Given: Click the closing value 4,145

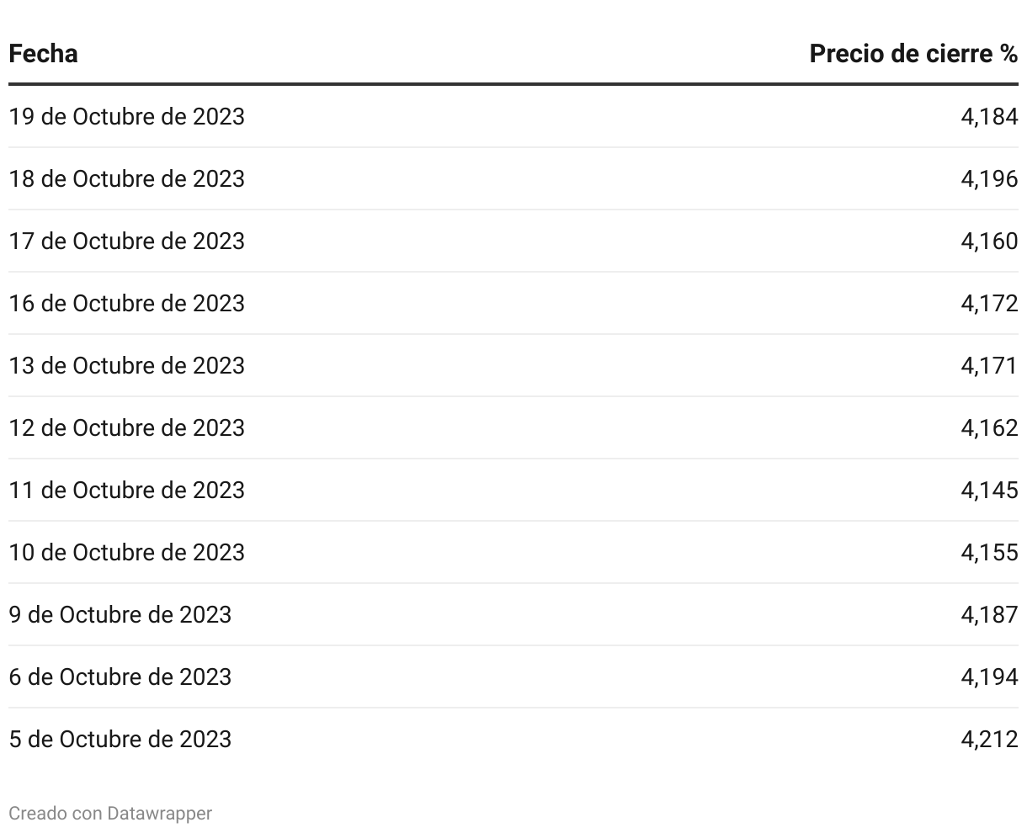Looking at the screenshot, I should point(989,490).
